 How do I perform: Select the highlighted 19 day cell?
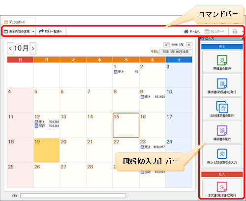click(x=47, y=150)
